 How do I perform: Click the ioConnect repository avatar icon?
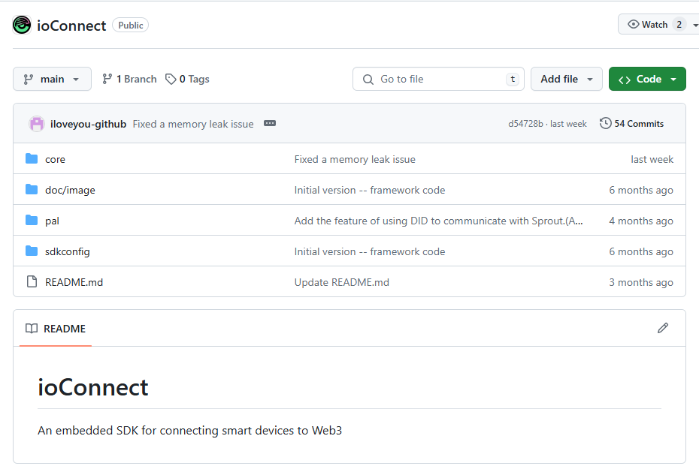tap(22, 25)
